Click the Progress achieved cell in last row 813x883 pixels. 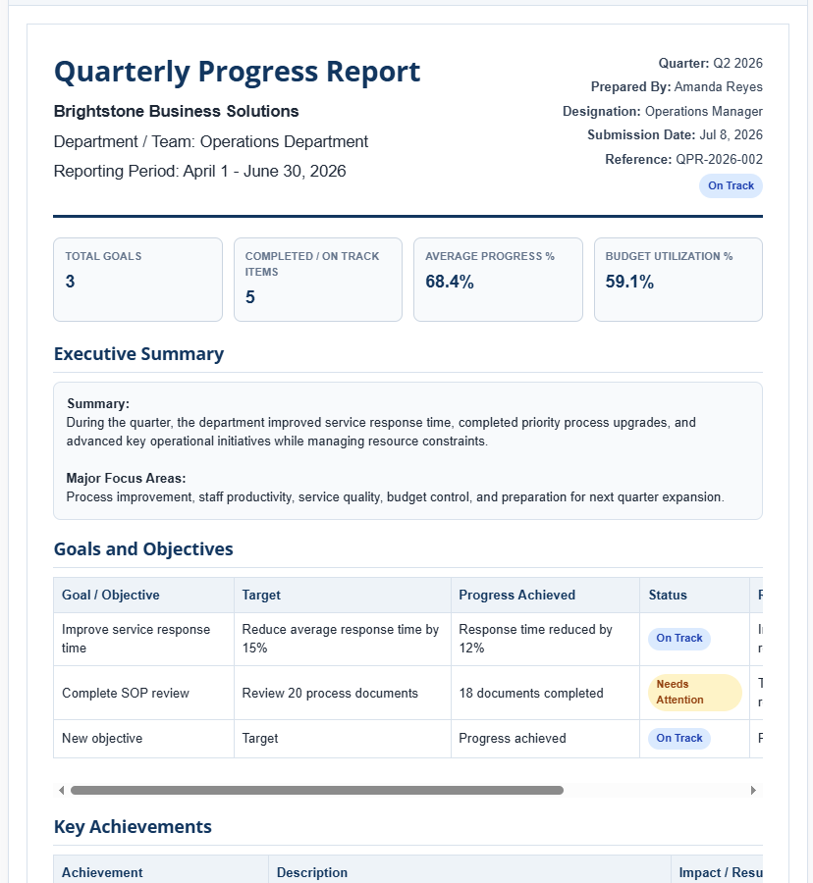pyautogui.click(x=545, y=739)
